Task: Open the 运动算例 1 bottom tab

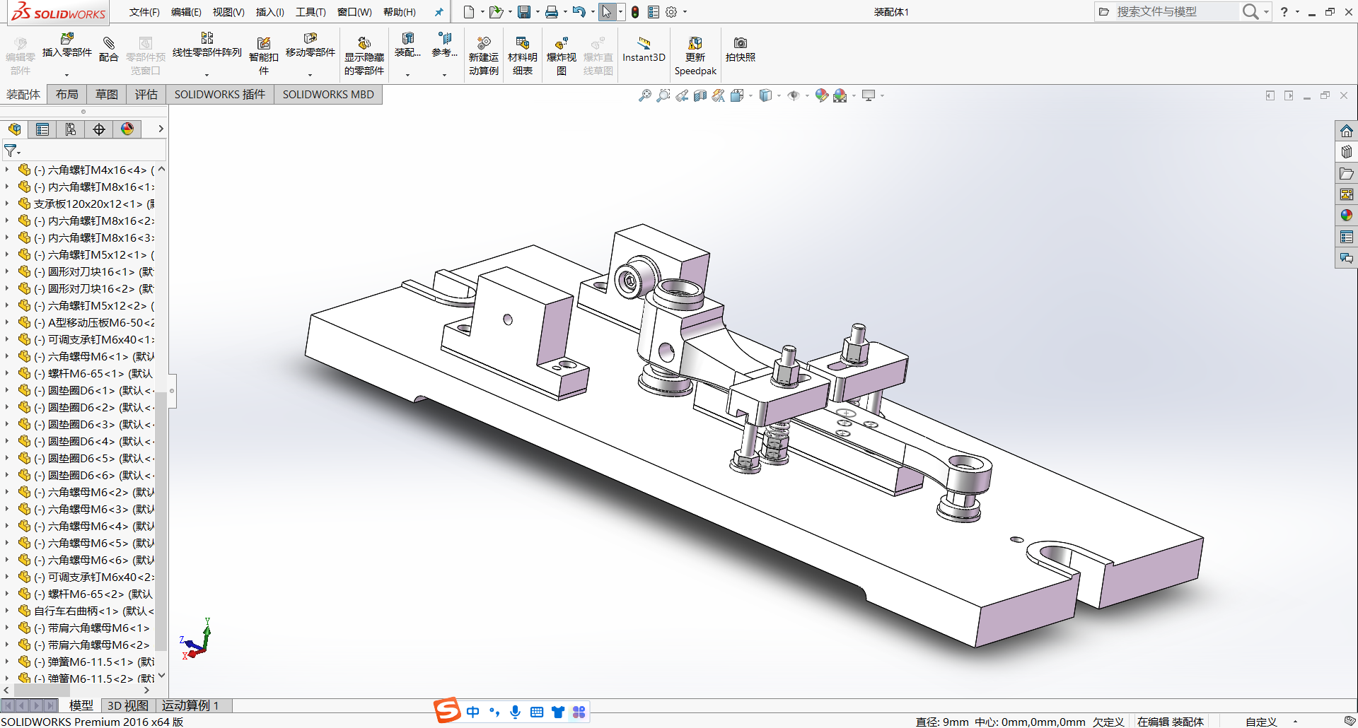Action: pyautogui.click(x=190, y=705)
